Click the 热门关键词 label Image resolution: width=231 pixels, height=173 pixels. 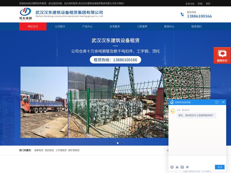click(x=25, y=150)
